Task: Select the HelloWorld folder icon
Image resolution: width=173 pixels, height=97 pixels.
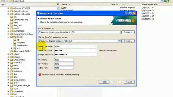Action: pyautogui.click(x=11, y=71)
